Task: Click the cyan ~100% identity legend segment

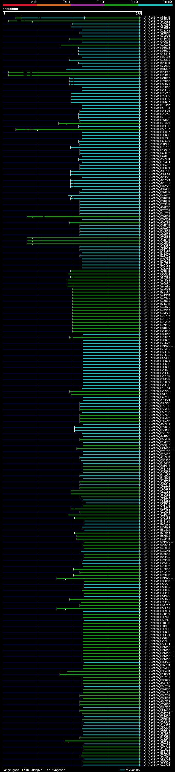Action: pos(155,5)
